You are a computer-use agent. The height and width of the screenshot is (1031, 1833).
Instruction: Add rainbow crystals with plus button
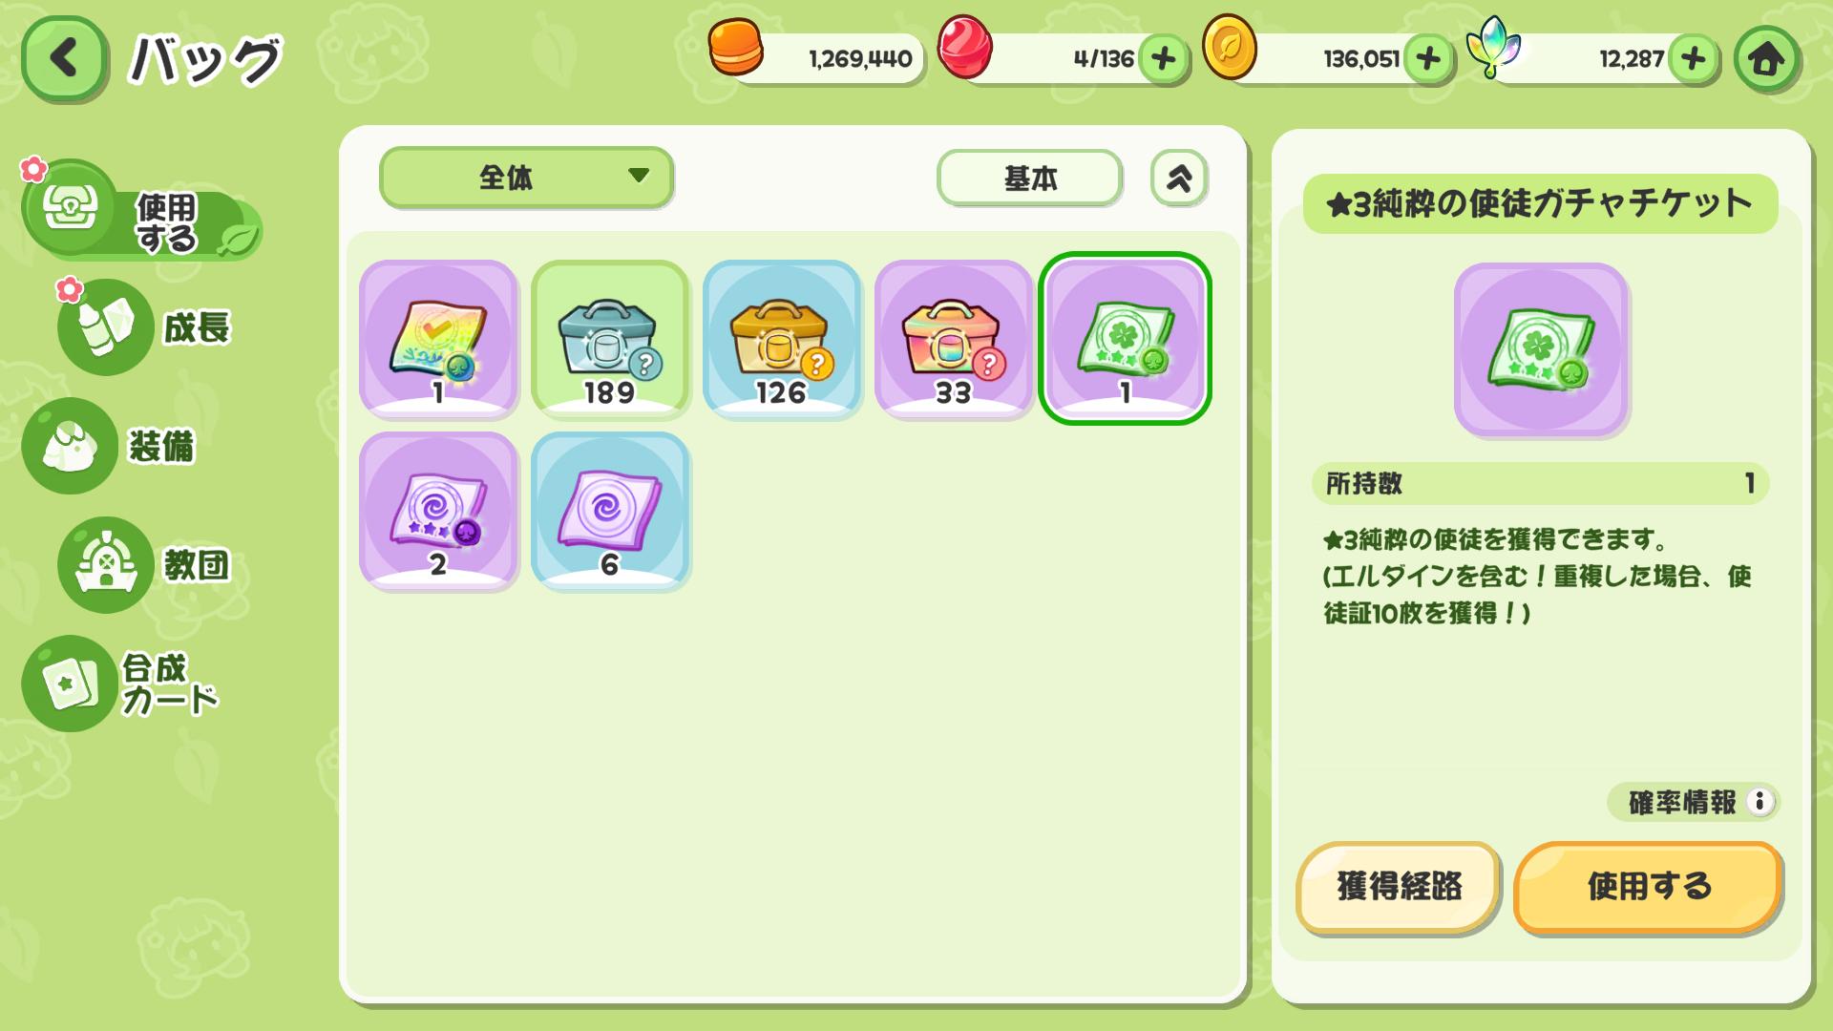pos(1694,59)
